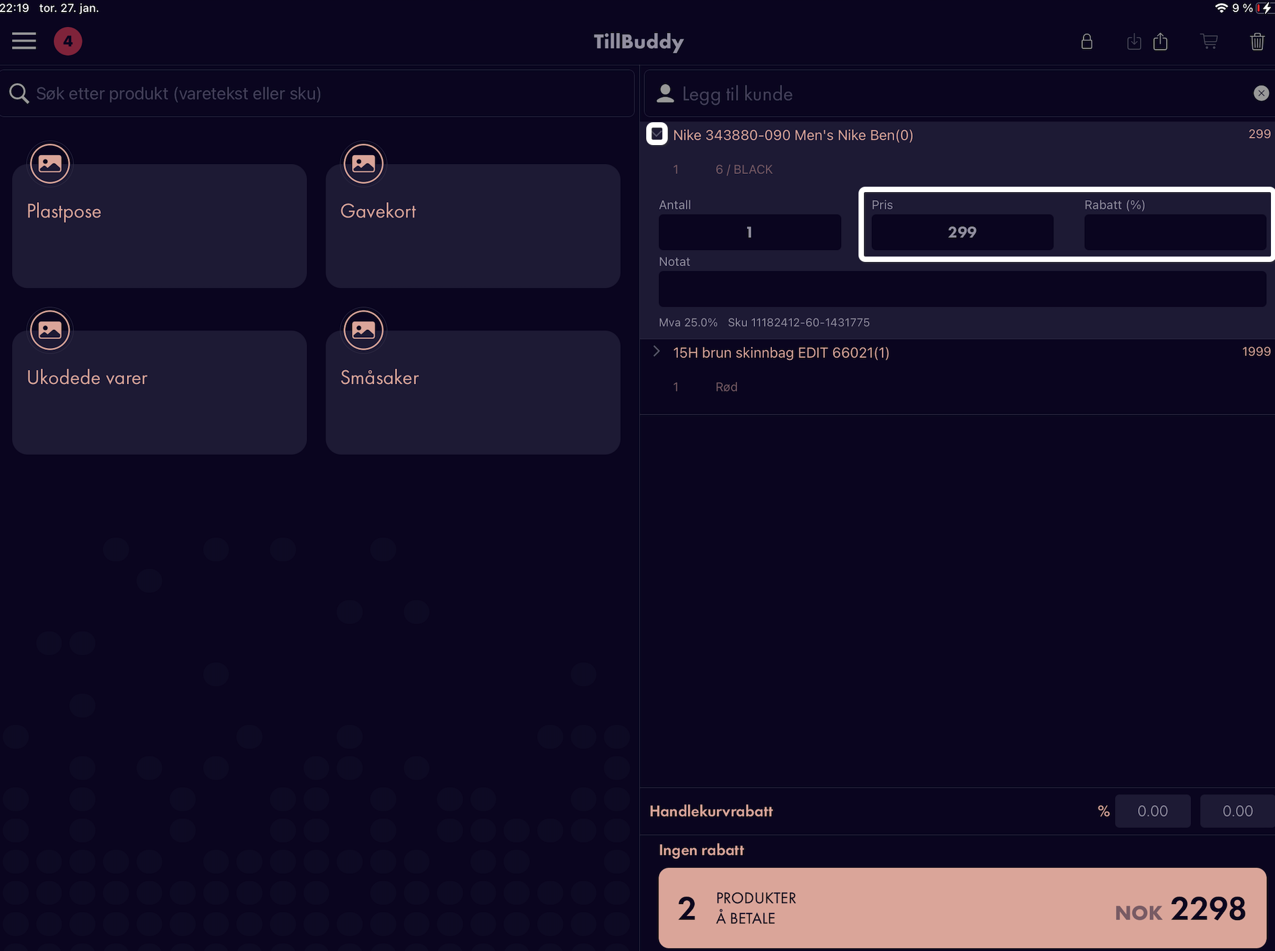Tap the Produkter å betale button

pyautogui.click(x=962, y=908)
